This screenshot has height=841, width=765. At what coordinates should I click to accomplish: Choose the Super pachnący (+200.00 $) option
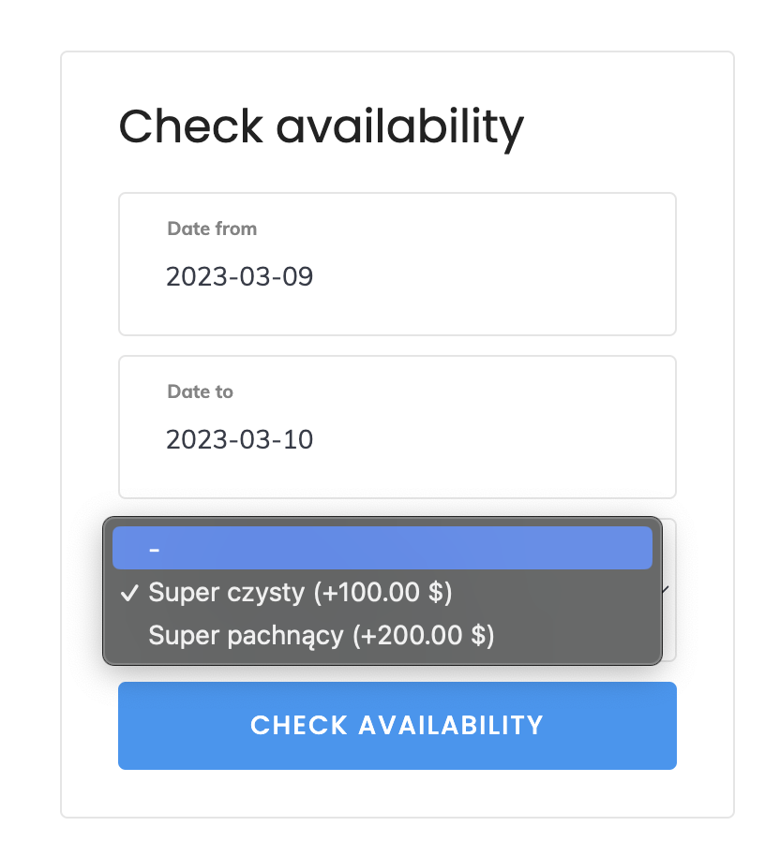click(321, 636)
